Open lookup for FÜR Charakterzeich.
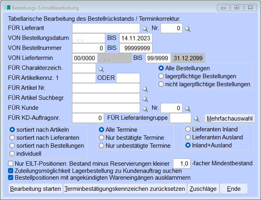The width and height of the screenshot is (261, 200). point(101,69)
